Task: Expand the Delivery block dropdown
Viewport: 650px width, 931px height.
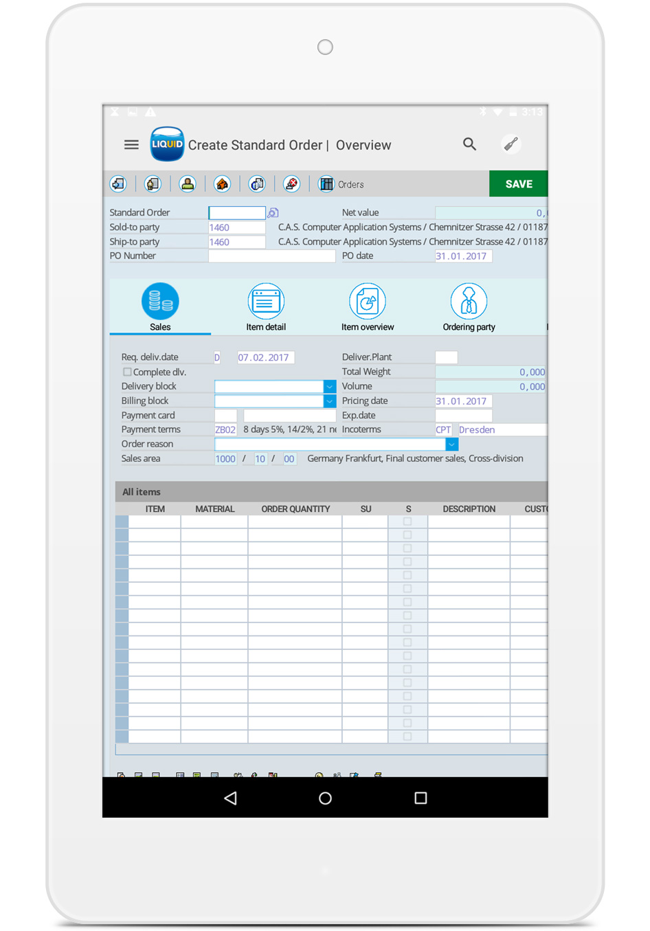Action: (x=329, y=387)
